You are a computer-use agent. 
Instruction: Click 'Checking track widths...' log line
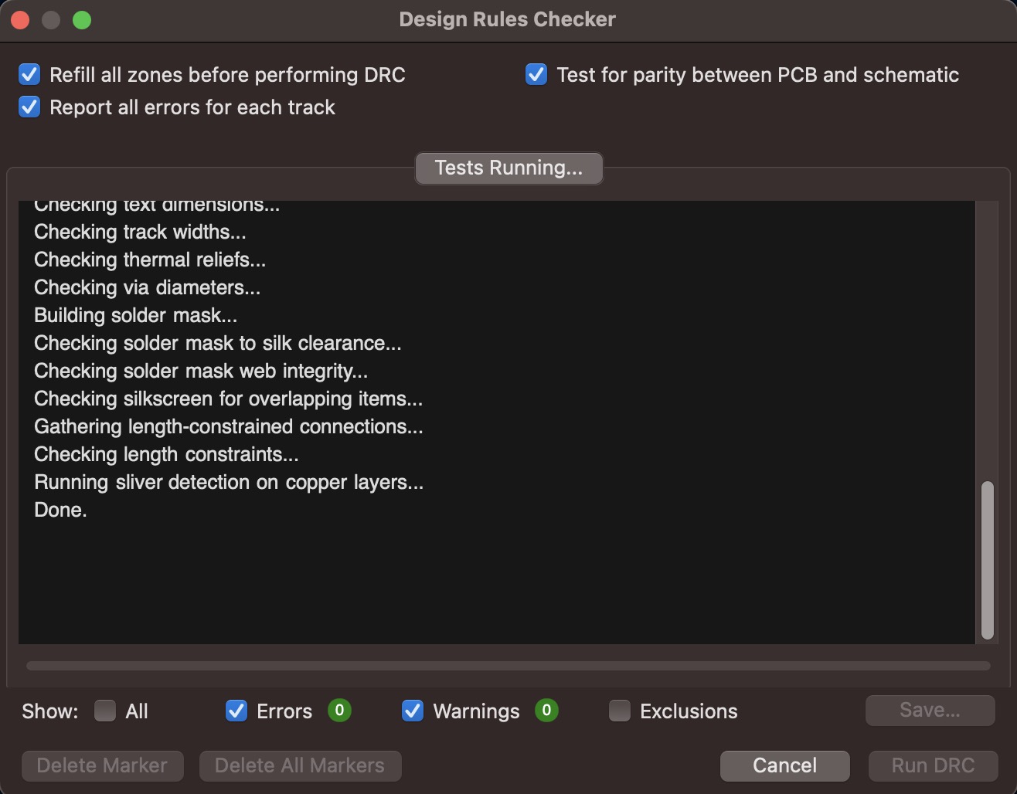140,232
